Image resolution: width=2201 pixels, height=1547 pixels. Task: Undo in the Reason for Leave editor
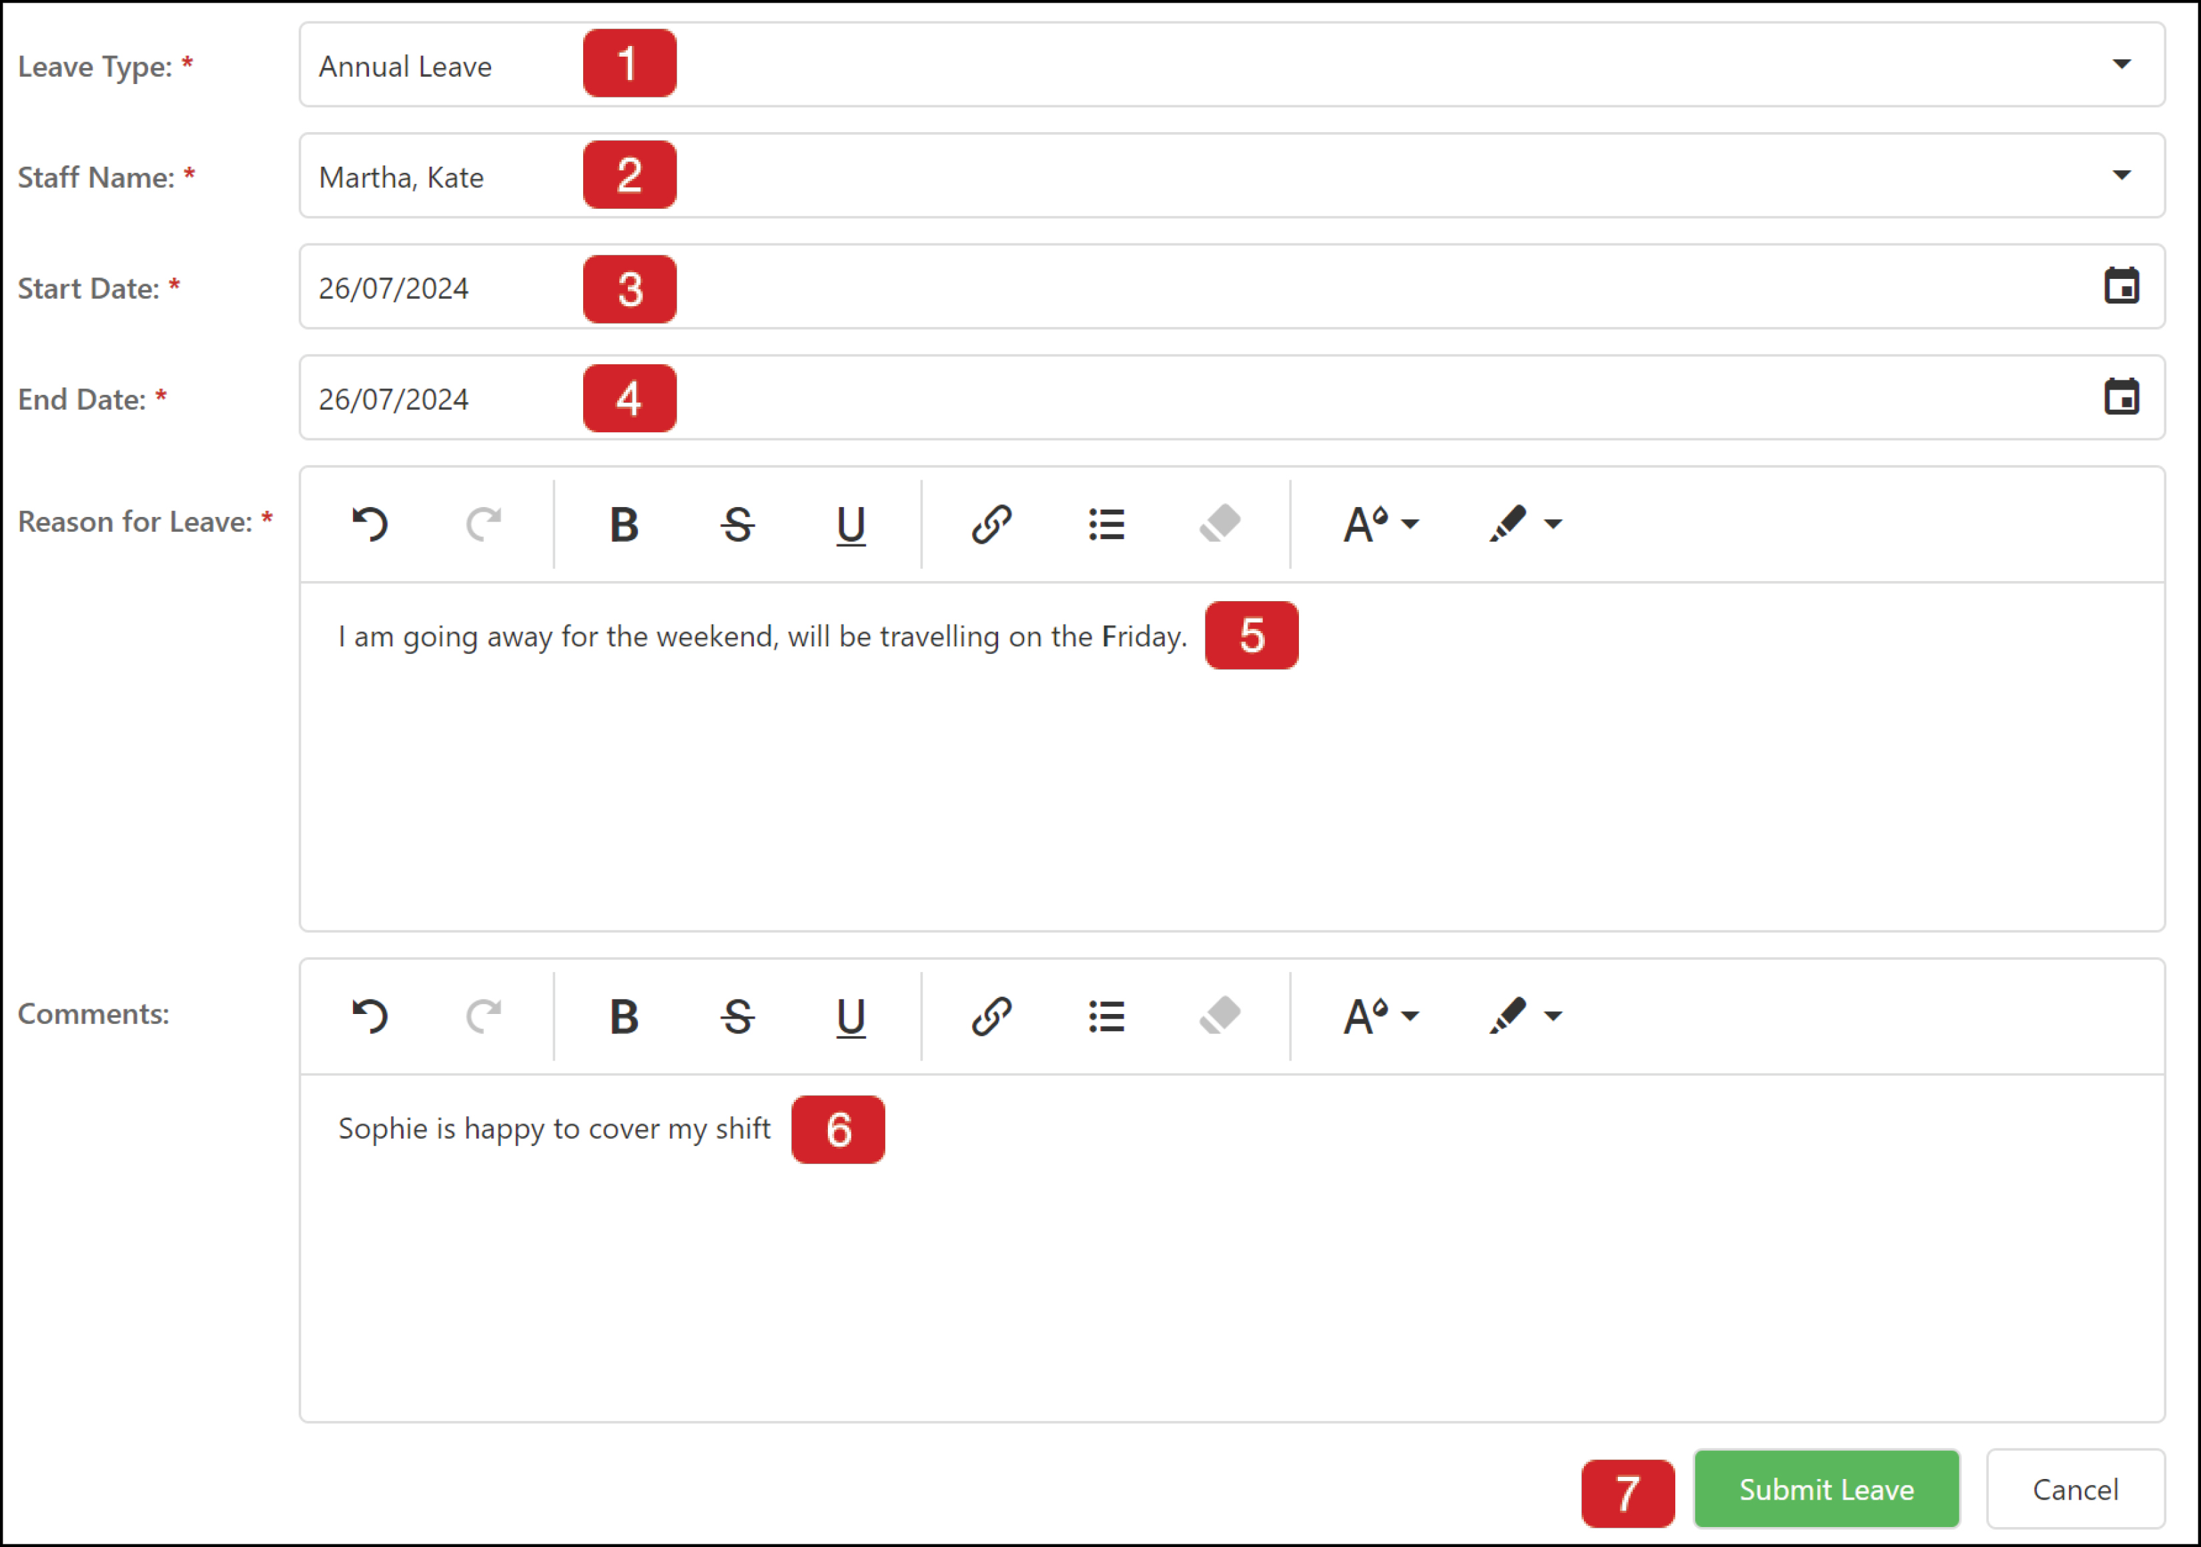pos(370,524)
